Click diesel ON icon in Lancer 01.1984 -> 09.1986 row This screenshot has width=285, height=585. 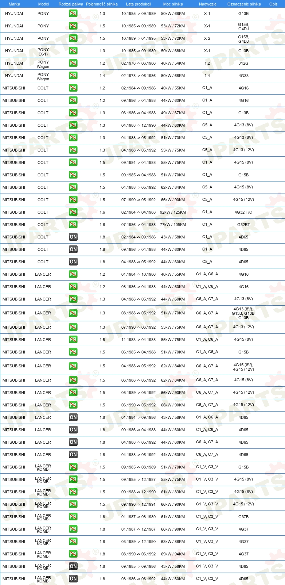(x=73, y=417)
